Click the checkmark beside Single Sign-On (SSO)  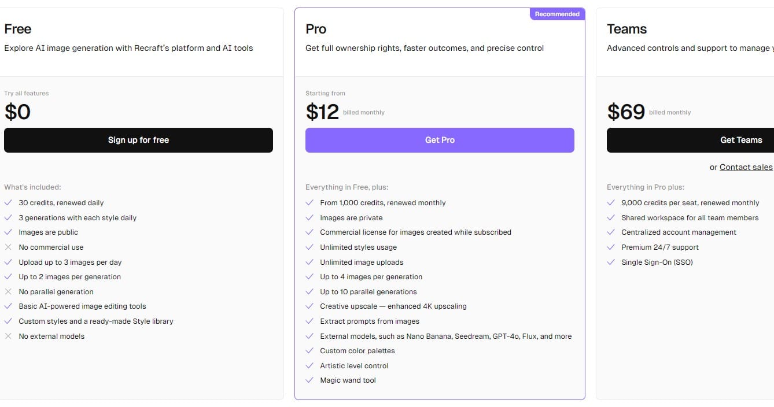(611, 262)
